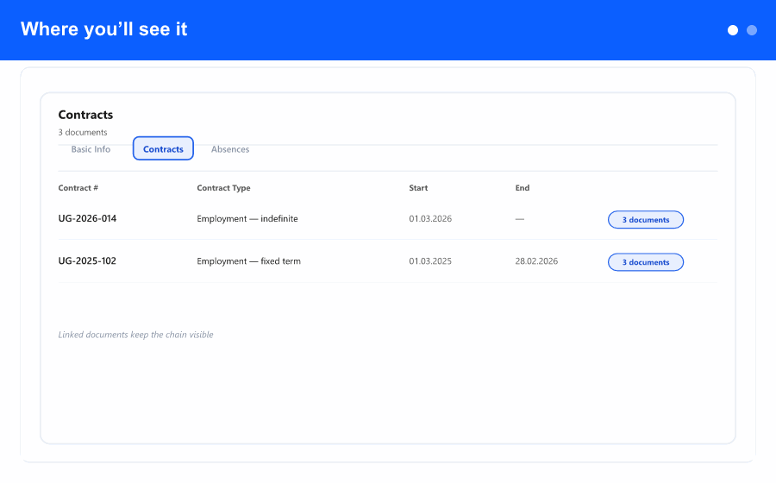Click the 'Where you'll see it' title
This screenshot has width=776, height=483.
(104, 29)
